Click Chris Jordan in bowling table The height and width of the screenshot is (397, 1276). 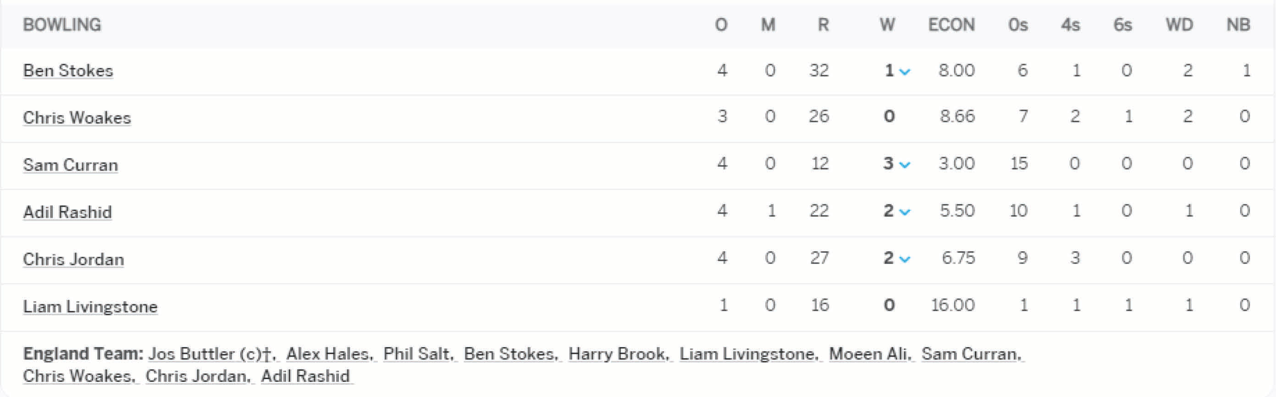[x=73, y=259]
